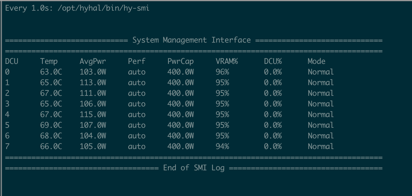Select the 104.0W average power value
Screen dimensions: 412x196
pos(93,136)
